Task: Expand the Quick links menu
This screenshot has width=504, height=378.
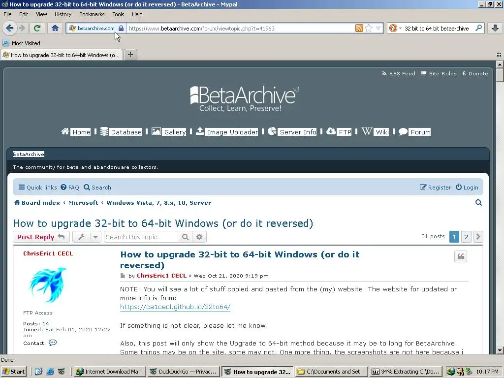Action: (x=37, y=188)
